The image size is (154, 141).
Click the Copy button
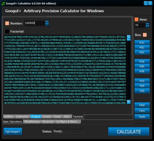tap(142, 111)
